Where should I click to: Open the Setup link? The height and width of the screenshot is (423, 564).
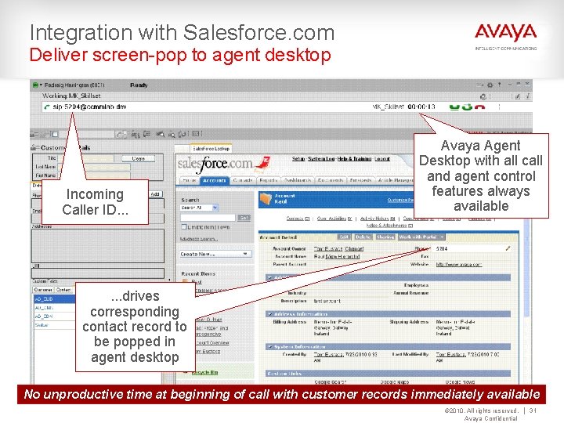point(298,158)
